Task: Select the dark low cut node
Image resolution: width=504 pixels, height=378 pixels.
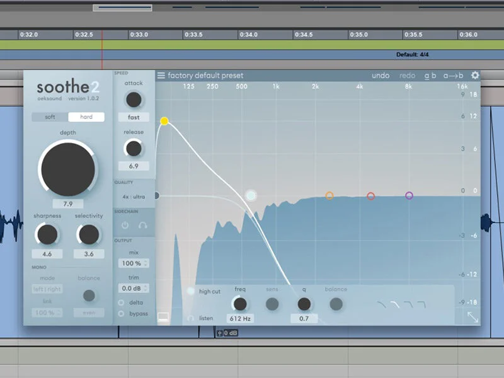Action: click(x=156, y=195)
